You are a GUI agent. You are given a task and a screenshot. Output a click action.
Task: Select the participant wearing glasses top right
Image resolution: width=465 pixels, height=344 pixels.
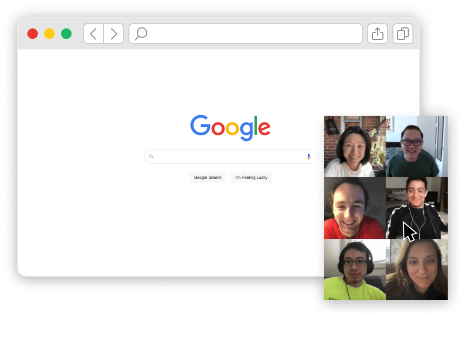417,146
